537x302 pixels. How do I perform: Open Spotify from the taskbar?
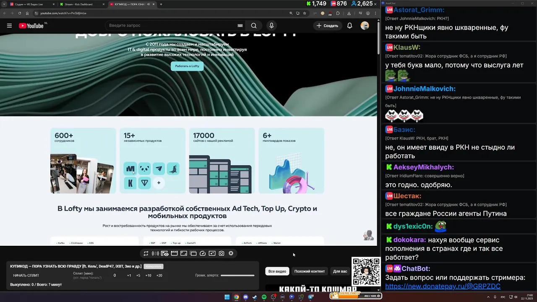click(x=264, y=297)
